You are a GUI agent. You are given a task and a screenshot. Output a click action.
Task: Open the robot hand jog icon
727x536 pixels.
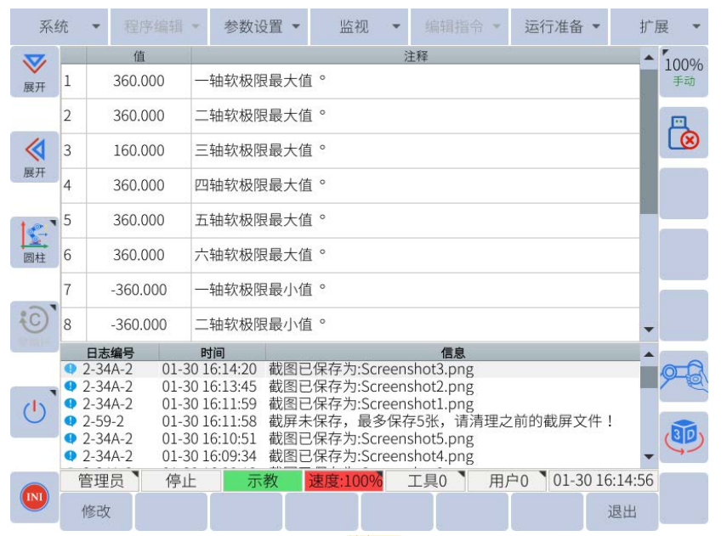684,376
